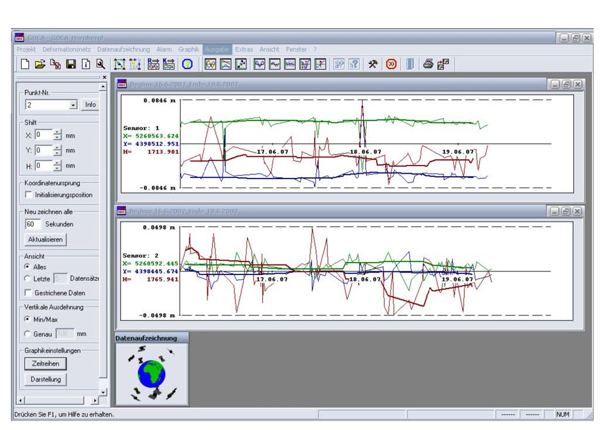Click the Sensor 2 H= 1765.941 value
Screen dimensions: 605x430
tap(151, 279)
